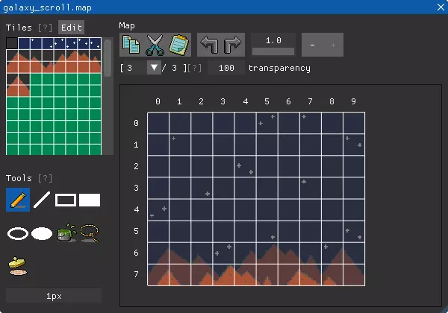Open the Tools help [?] hint

click(x=45, y=178)
